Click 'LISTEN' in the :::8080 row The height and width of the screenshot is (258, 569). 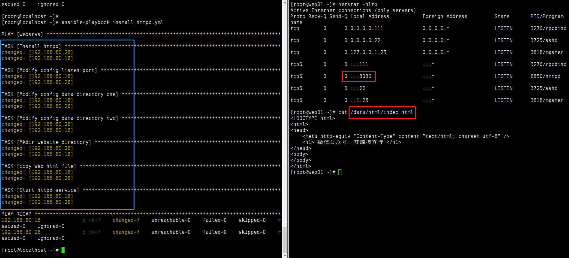click(504, 76)
